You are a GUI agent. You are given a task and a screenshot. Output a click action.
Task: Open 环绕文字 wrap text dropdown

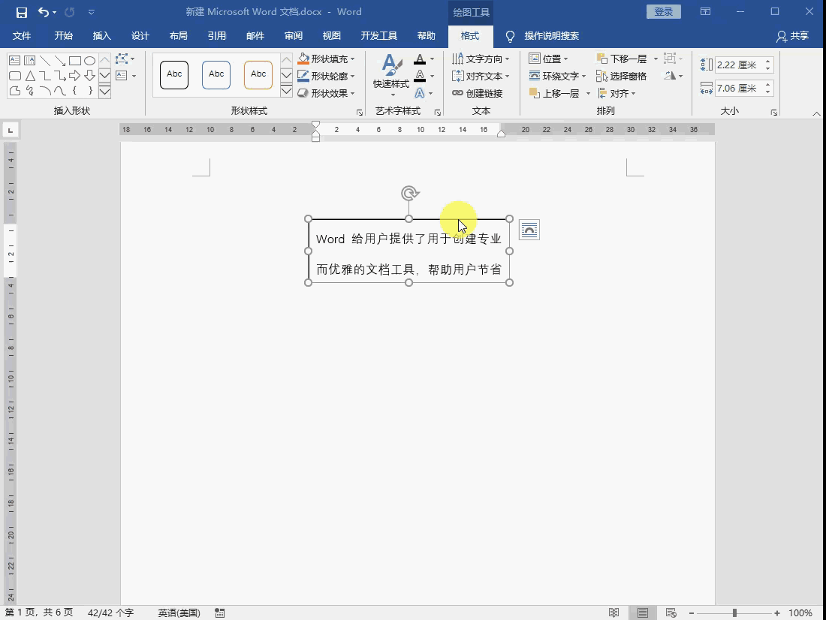557,76
